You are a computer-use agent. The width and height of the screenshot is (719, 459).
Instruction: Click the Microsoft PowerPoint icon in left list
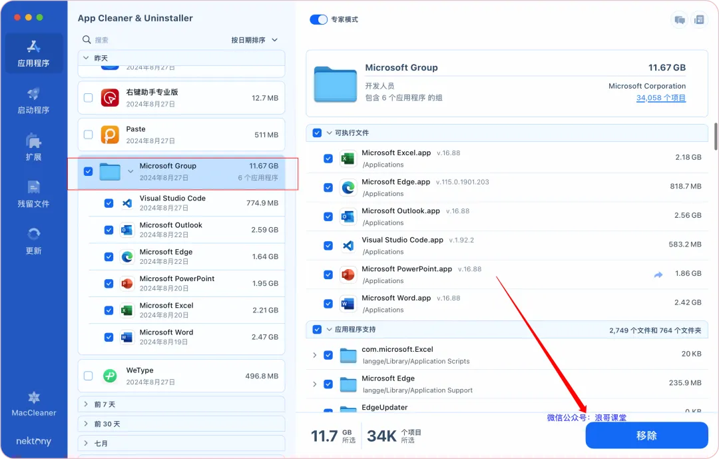pos(127,283)
